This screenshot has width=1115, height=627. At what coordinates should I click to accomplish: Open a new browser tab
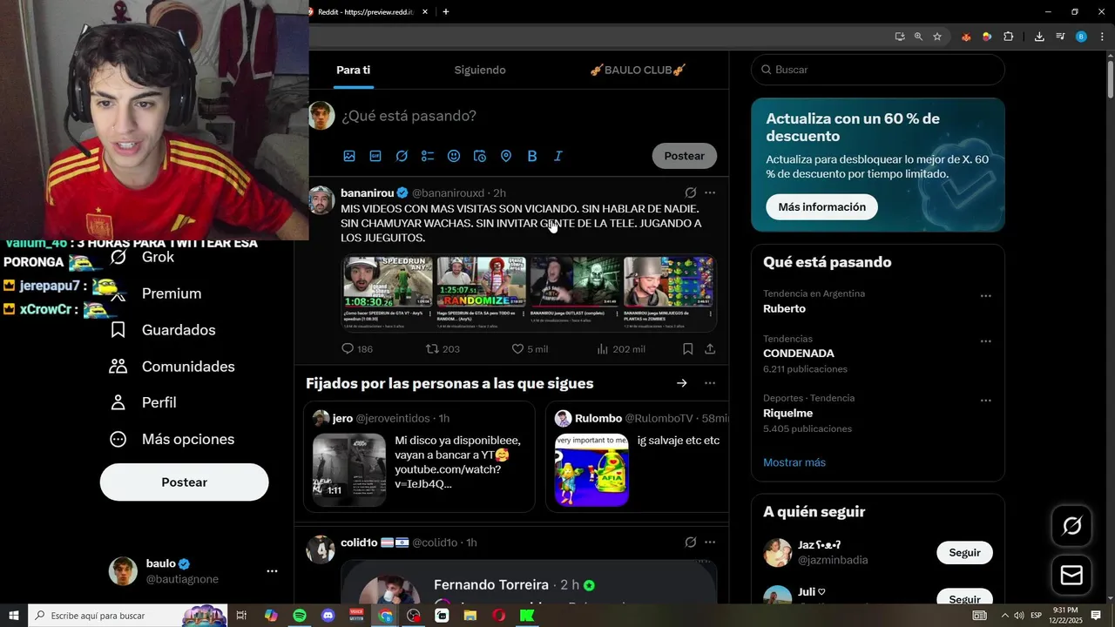pyautogui.click(x=446, y=12)
